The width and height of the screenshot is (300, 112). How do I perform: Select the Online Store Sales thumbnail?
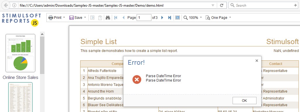[x=20, y=53]
